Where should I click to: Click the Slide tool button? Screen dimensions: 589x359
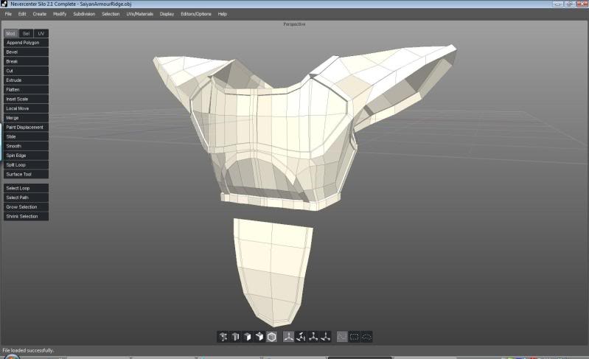tap(26, 136)
